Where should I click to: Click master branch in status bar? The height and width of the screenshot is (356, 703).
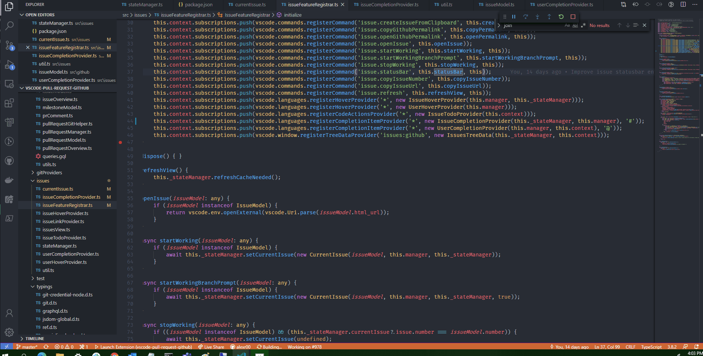27,347
